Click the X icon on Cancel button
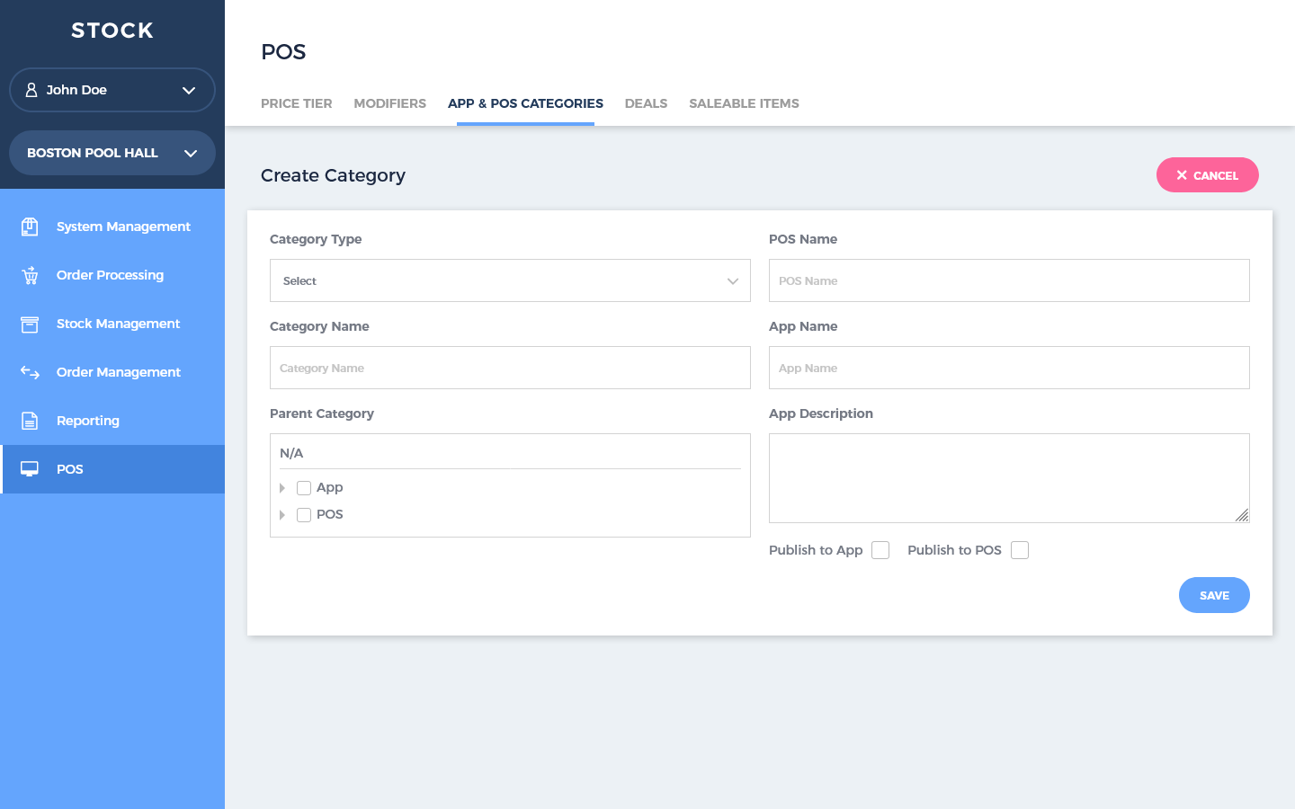Viewport: 1295px width, 809px height. point(1182,175)
